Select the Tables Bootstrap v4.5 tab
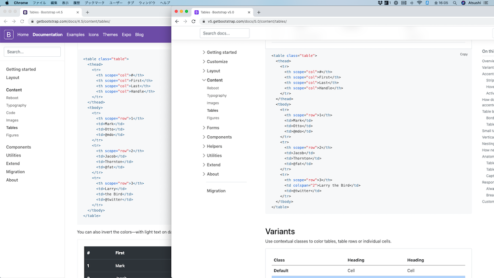The width and height of the screenshot is (494, 278). tap(51, 12)
